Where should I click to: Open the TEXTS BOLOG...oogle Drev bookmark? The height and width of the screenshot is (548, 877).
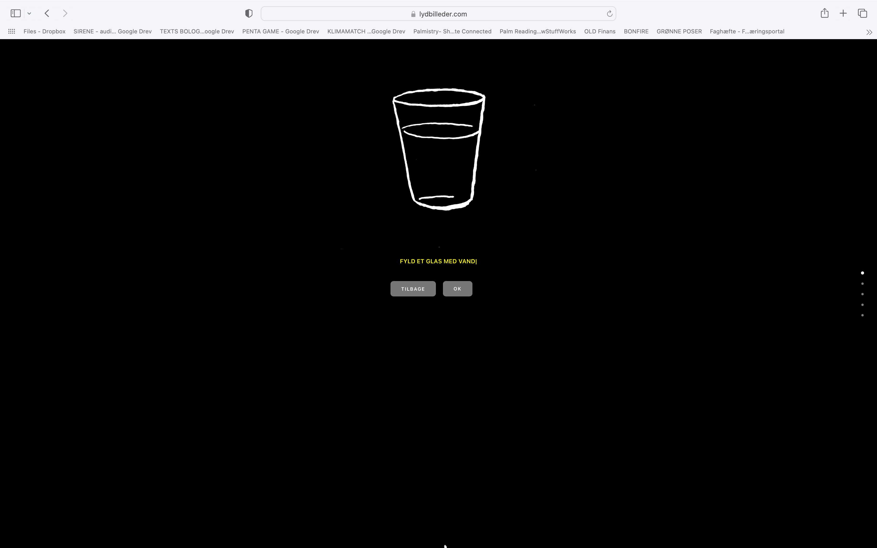click(197, 32)
